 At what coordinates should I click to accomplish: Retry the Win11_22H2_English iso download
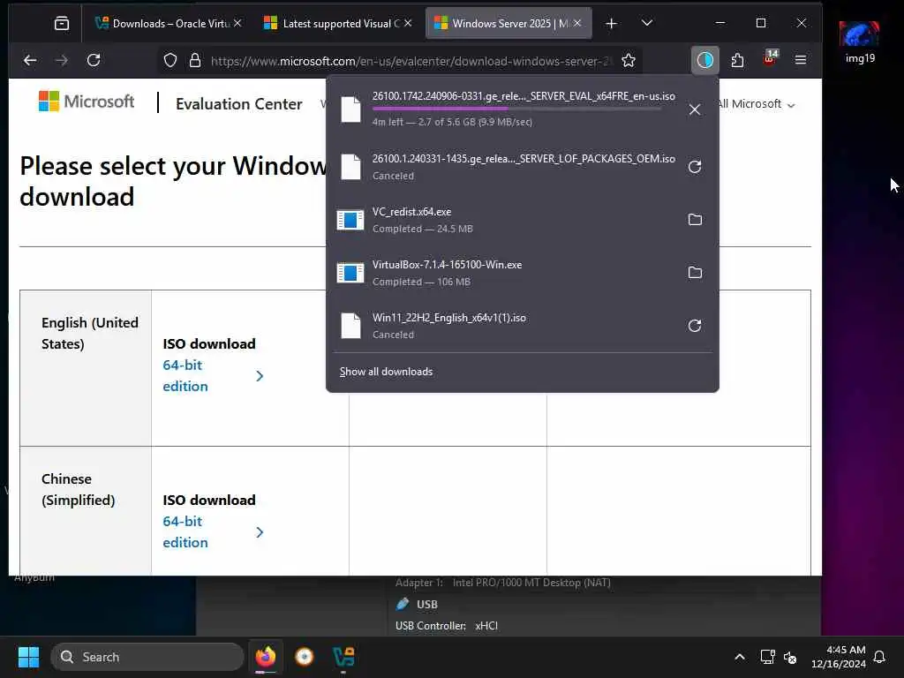pos(695,326)
